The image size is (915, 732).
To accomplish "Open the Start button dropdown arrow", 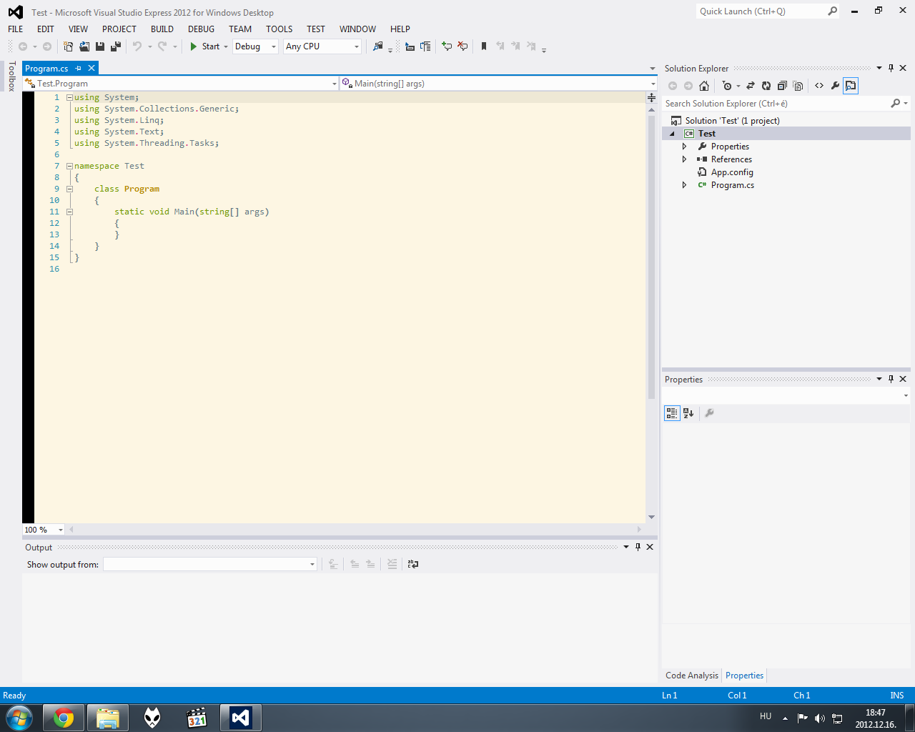I will coord(226,46).
